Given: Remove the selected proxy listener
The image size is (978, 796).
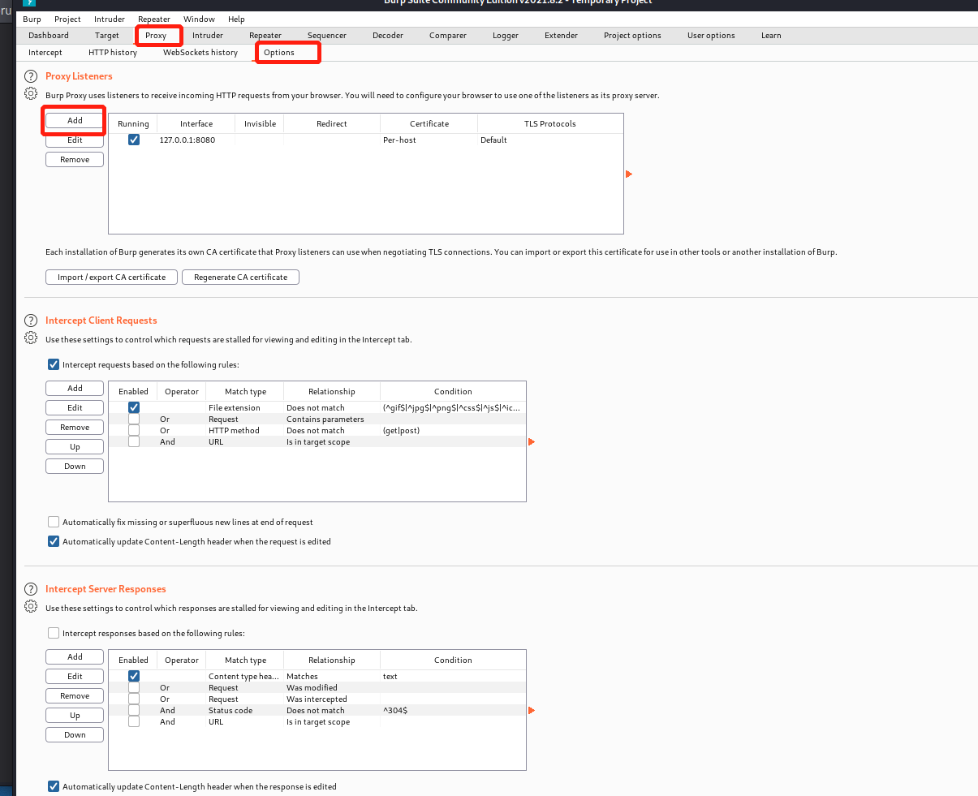Looking at the screenshot, I should click(x=75, y=160).
